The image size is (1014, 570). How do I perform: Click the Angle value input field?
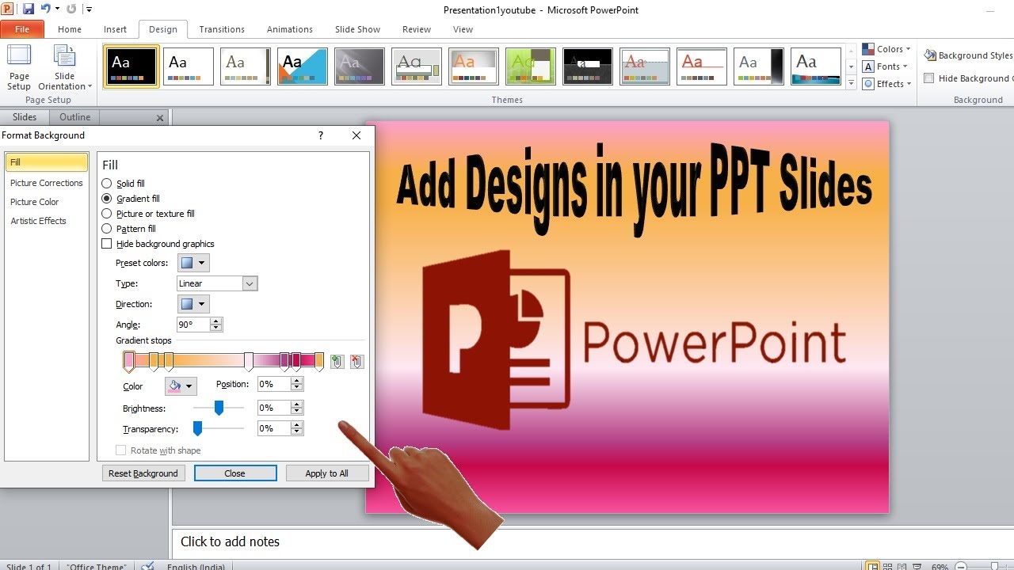pos(193,325)
